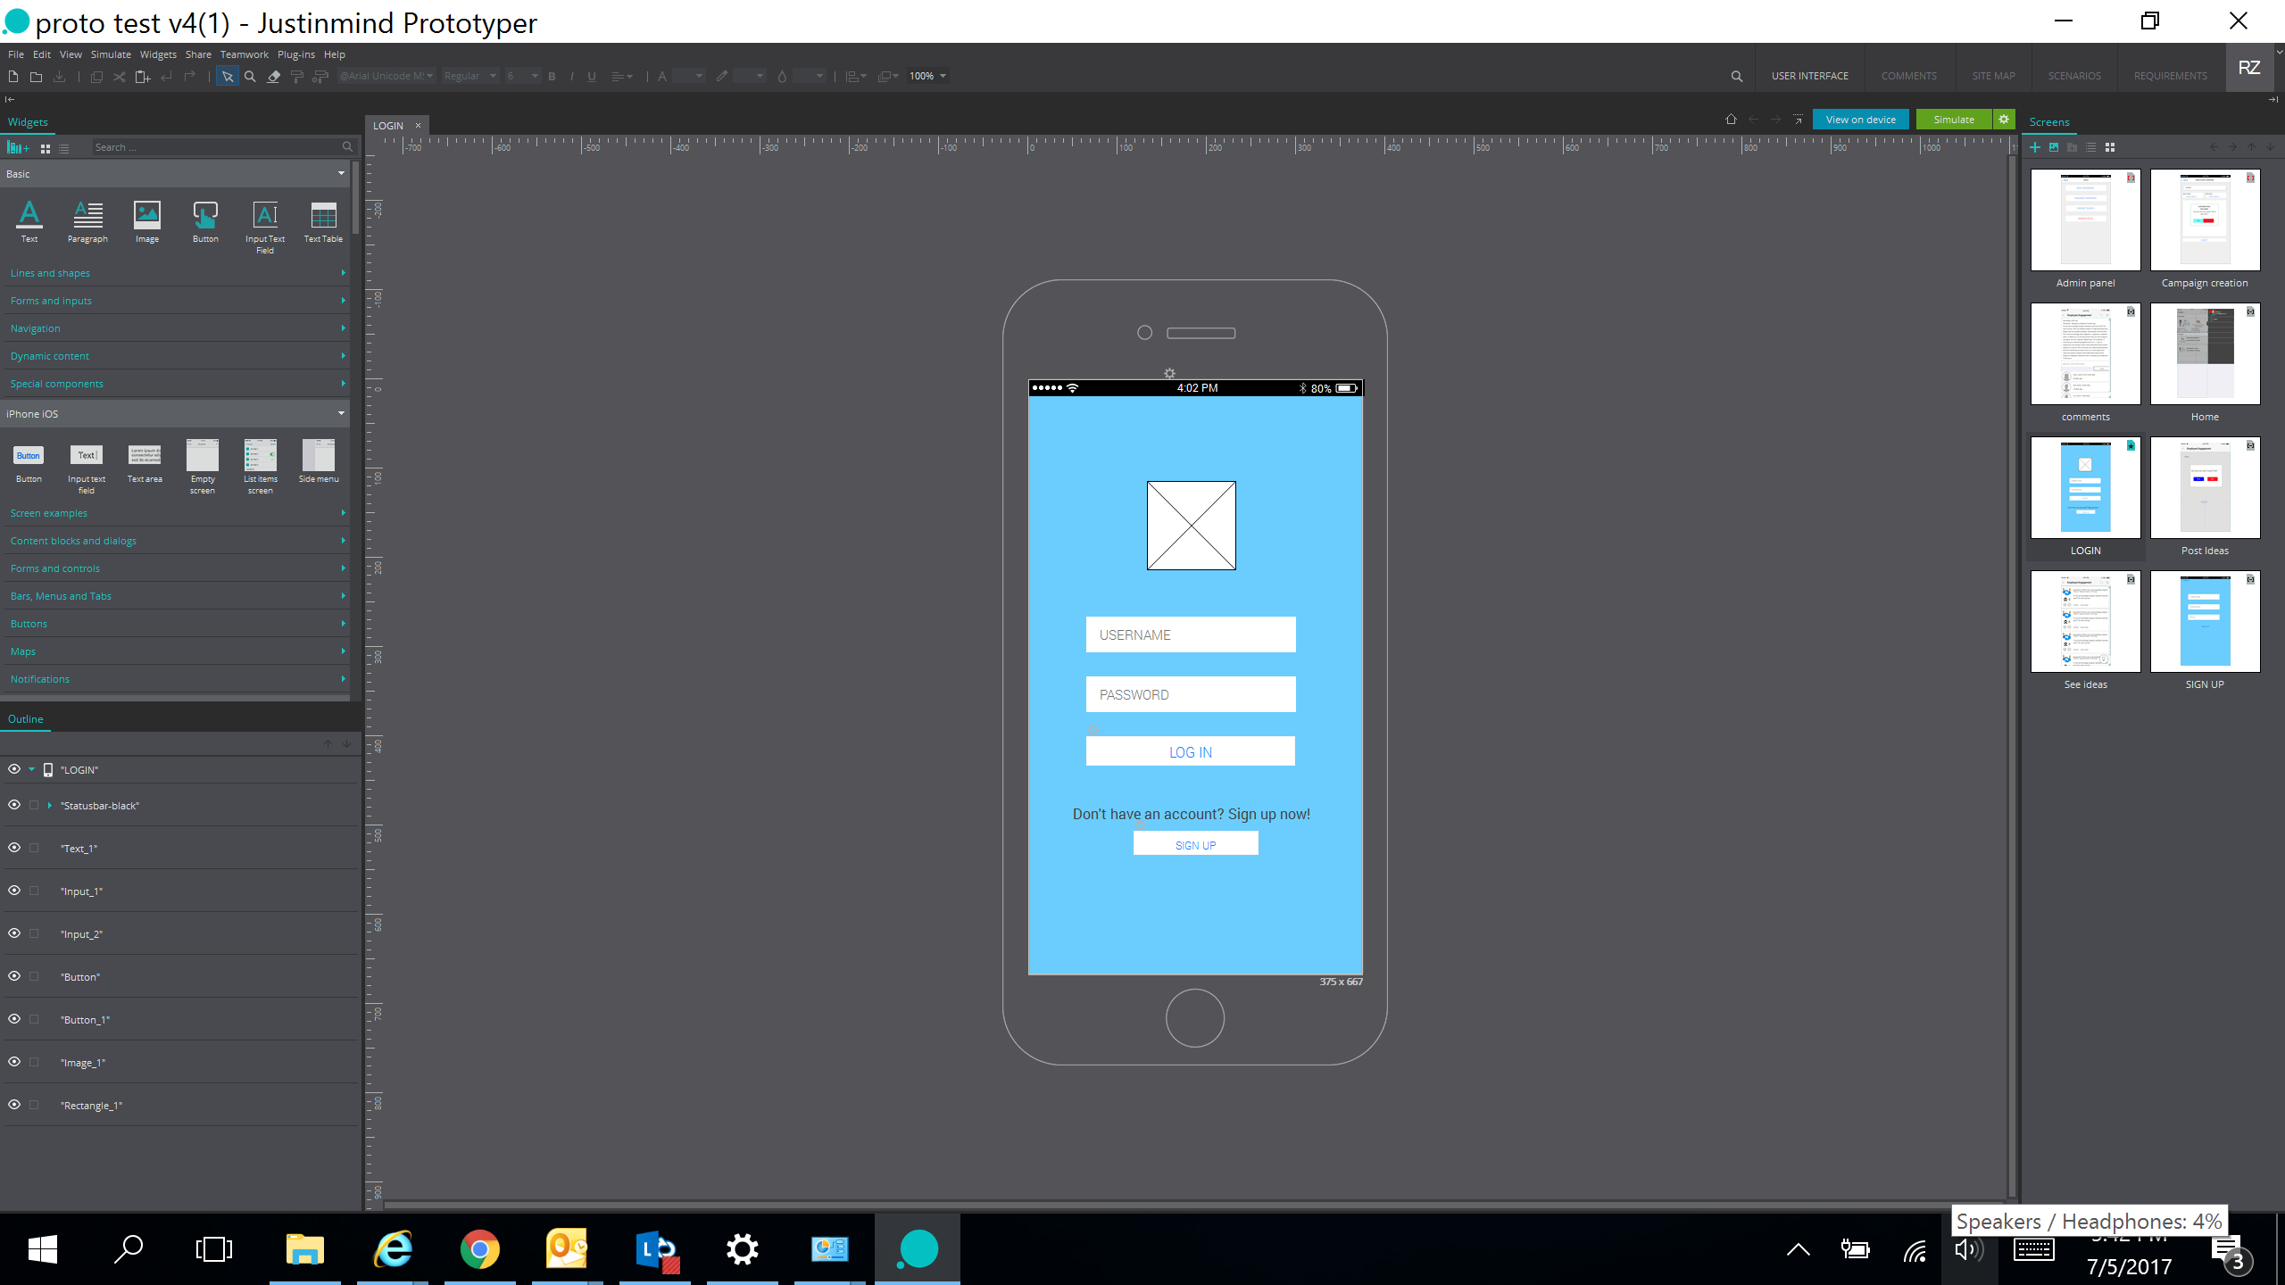Select the iOS Side menu widget
The image size is (2285, 1285).
pyautogui.click(x=319, y=457)
